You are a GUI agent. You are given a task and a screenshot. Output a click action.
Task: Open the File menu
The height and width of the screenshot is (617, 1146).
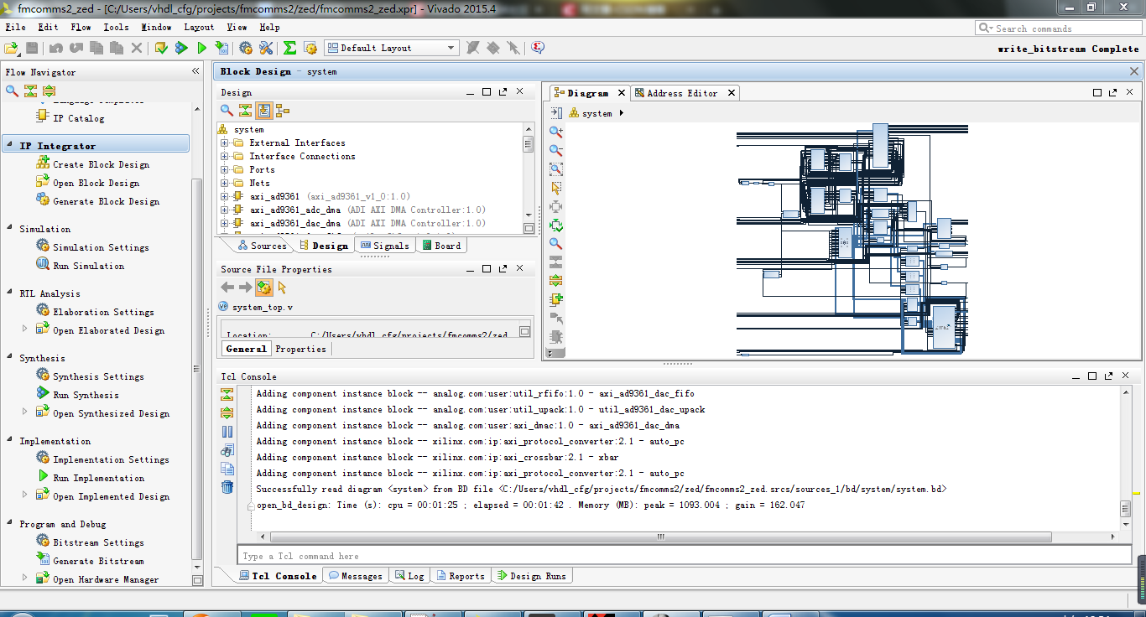click(15, 27)
